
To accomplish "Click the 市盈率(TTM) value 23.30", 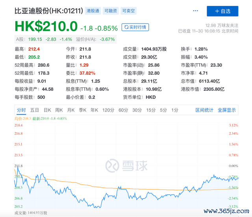I will (216, 65).
